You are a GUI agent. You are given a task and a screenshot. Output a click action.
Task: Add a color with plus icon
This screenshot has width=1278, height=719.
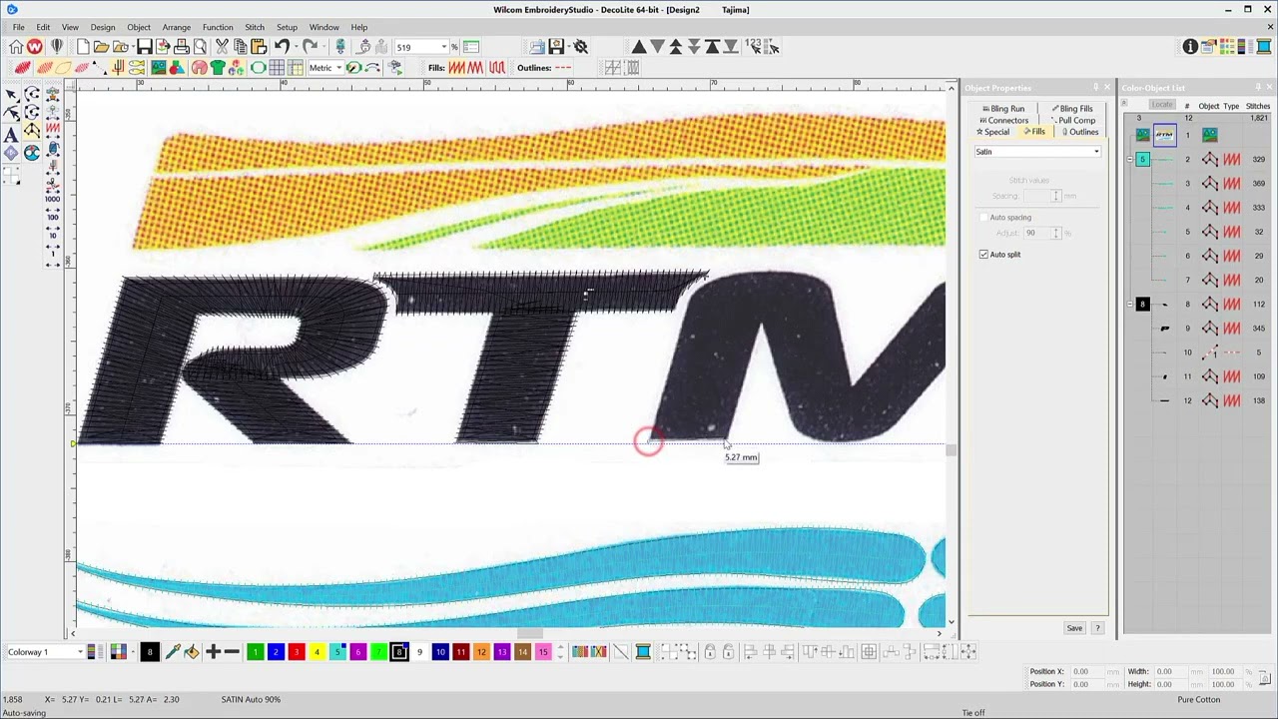(x=213, y=652)
